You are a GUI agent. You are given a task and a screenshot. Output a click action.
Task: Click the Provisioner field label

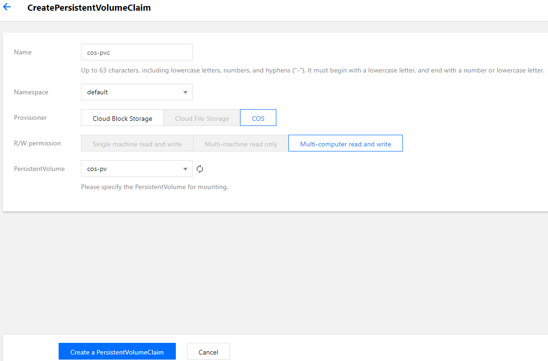[x=30, y=118]
